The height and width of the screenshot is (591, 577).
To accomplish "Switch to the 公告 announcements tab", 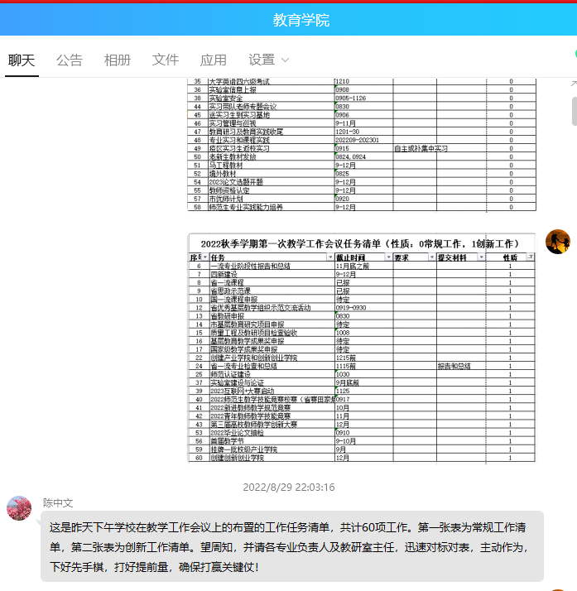I will pyautogui.click(x=70, y=60).
